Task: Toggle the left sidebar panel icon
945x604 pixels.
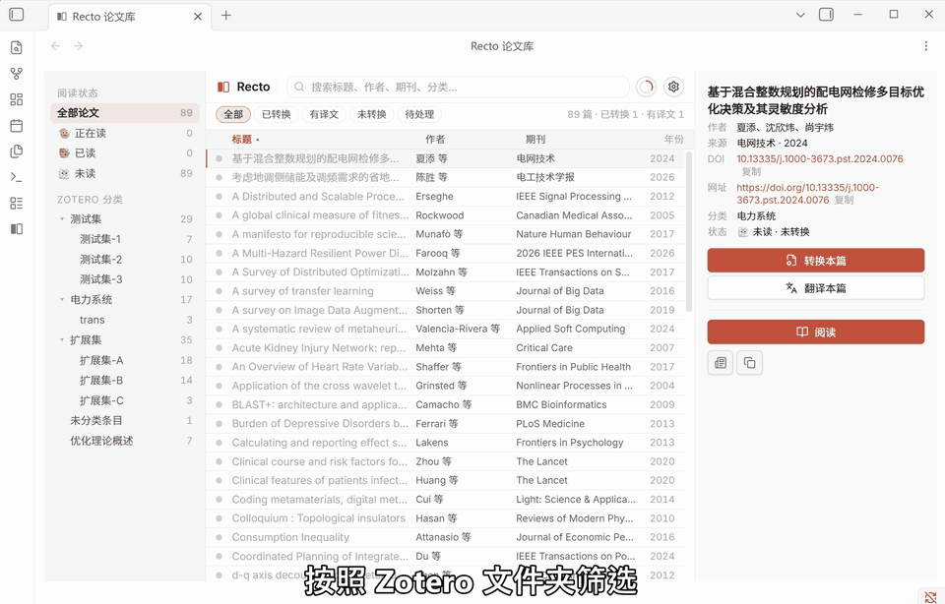Action: click(17, 15)
